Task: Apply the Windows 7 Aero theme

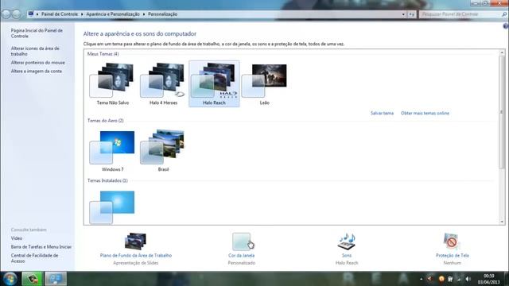Action: [113, 151]
